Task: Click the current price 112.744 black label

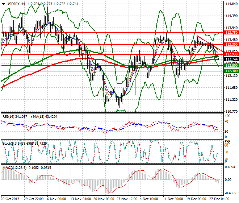Action: point(231,59)
